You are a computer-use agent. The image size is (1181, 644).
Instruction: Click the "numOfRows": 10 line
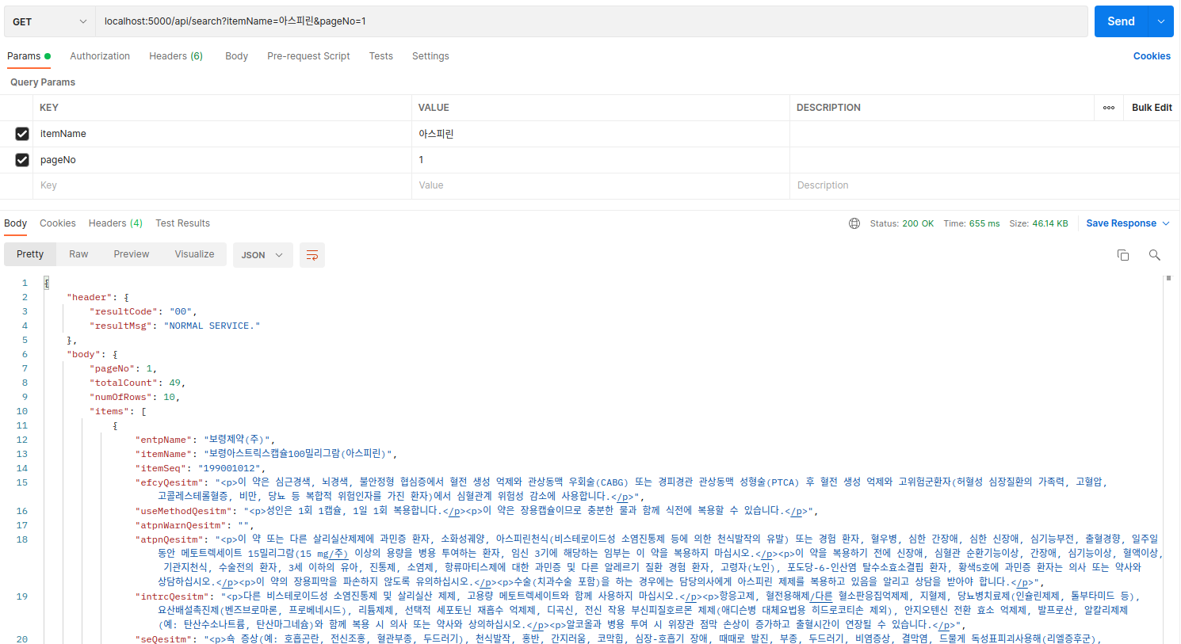coord(135,397)
